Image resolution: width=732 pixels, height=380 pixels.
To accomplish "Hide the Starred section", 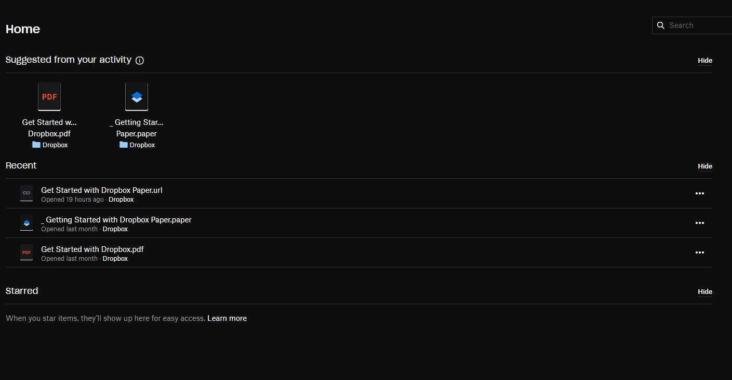I will click(x=704, y=291).
